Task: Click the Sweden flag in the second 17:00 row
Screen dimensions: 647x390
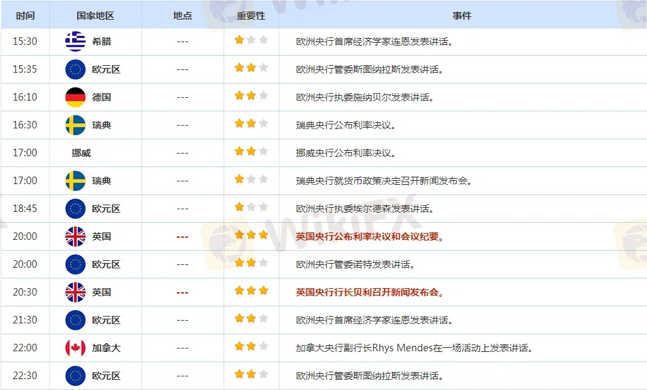Action: pyautogui.click(x=75, y=181)
